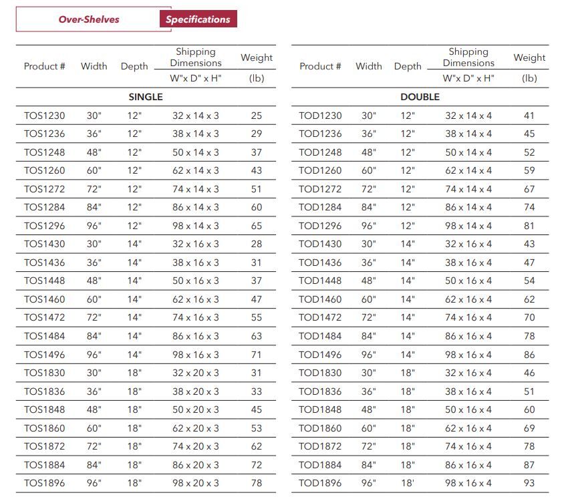Select shipping dimensions 32 x 14 x 4
Image resolution: width=576 pixels, height=501 pixels.
point(468,116)
